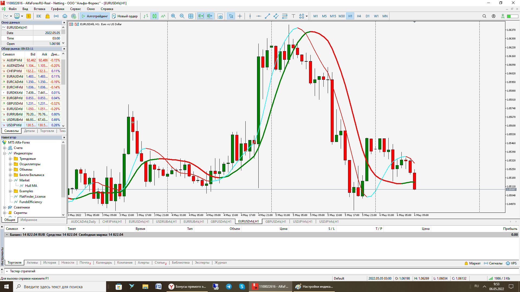
Task: Switch chart to line chart mode
Action: coord(163,16)
